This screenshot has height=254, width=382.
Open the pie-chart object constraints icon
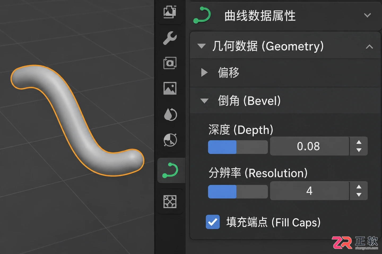coord(170,140)
